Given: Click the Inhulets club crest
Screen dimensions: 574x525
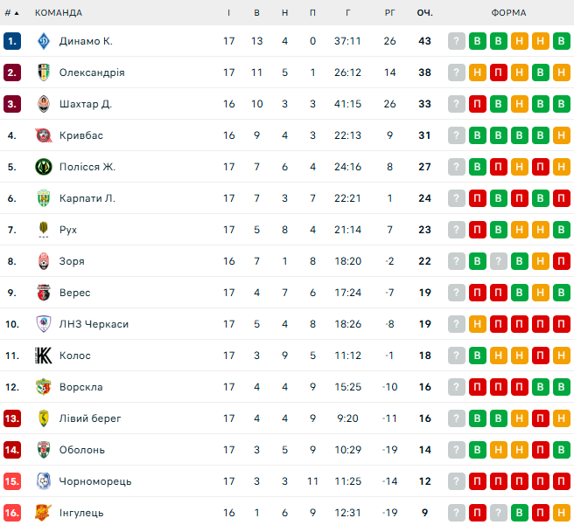Looking at the screenshot, I should click(x=43, y=513).
